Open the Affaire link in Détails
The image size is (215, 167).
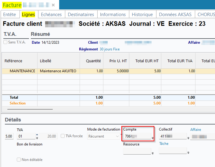pos(196,130)
